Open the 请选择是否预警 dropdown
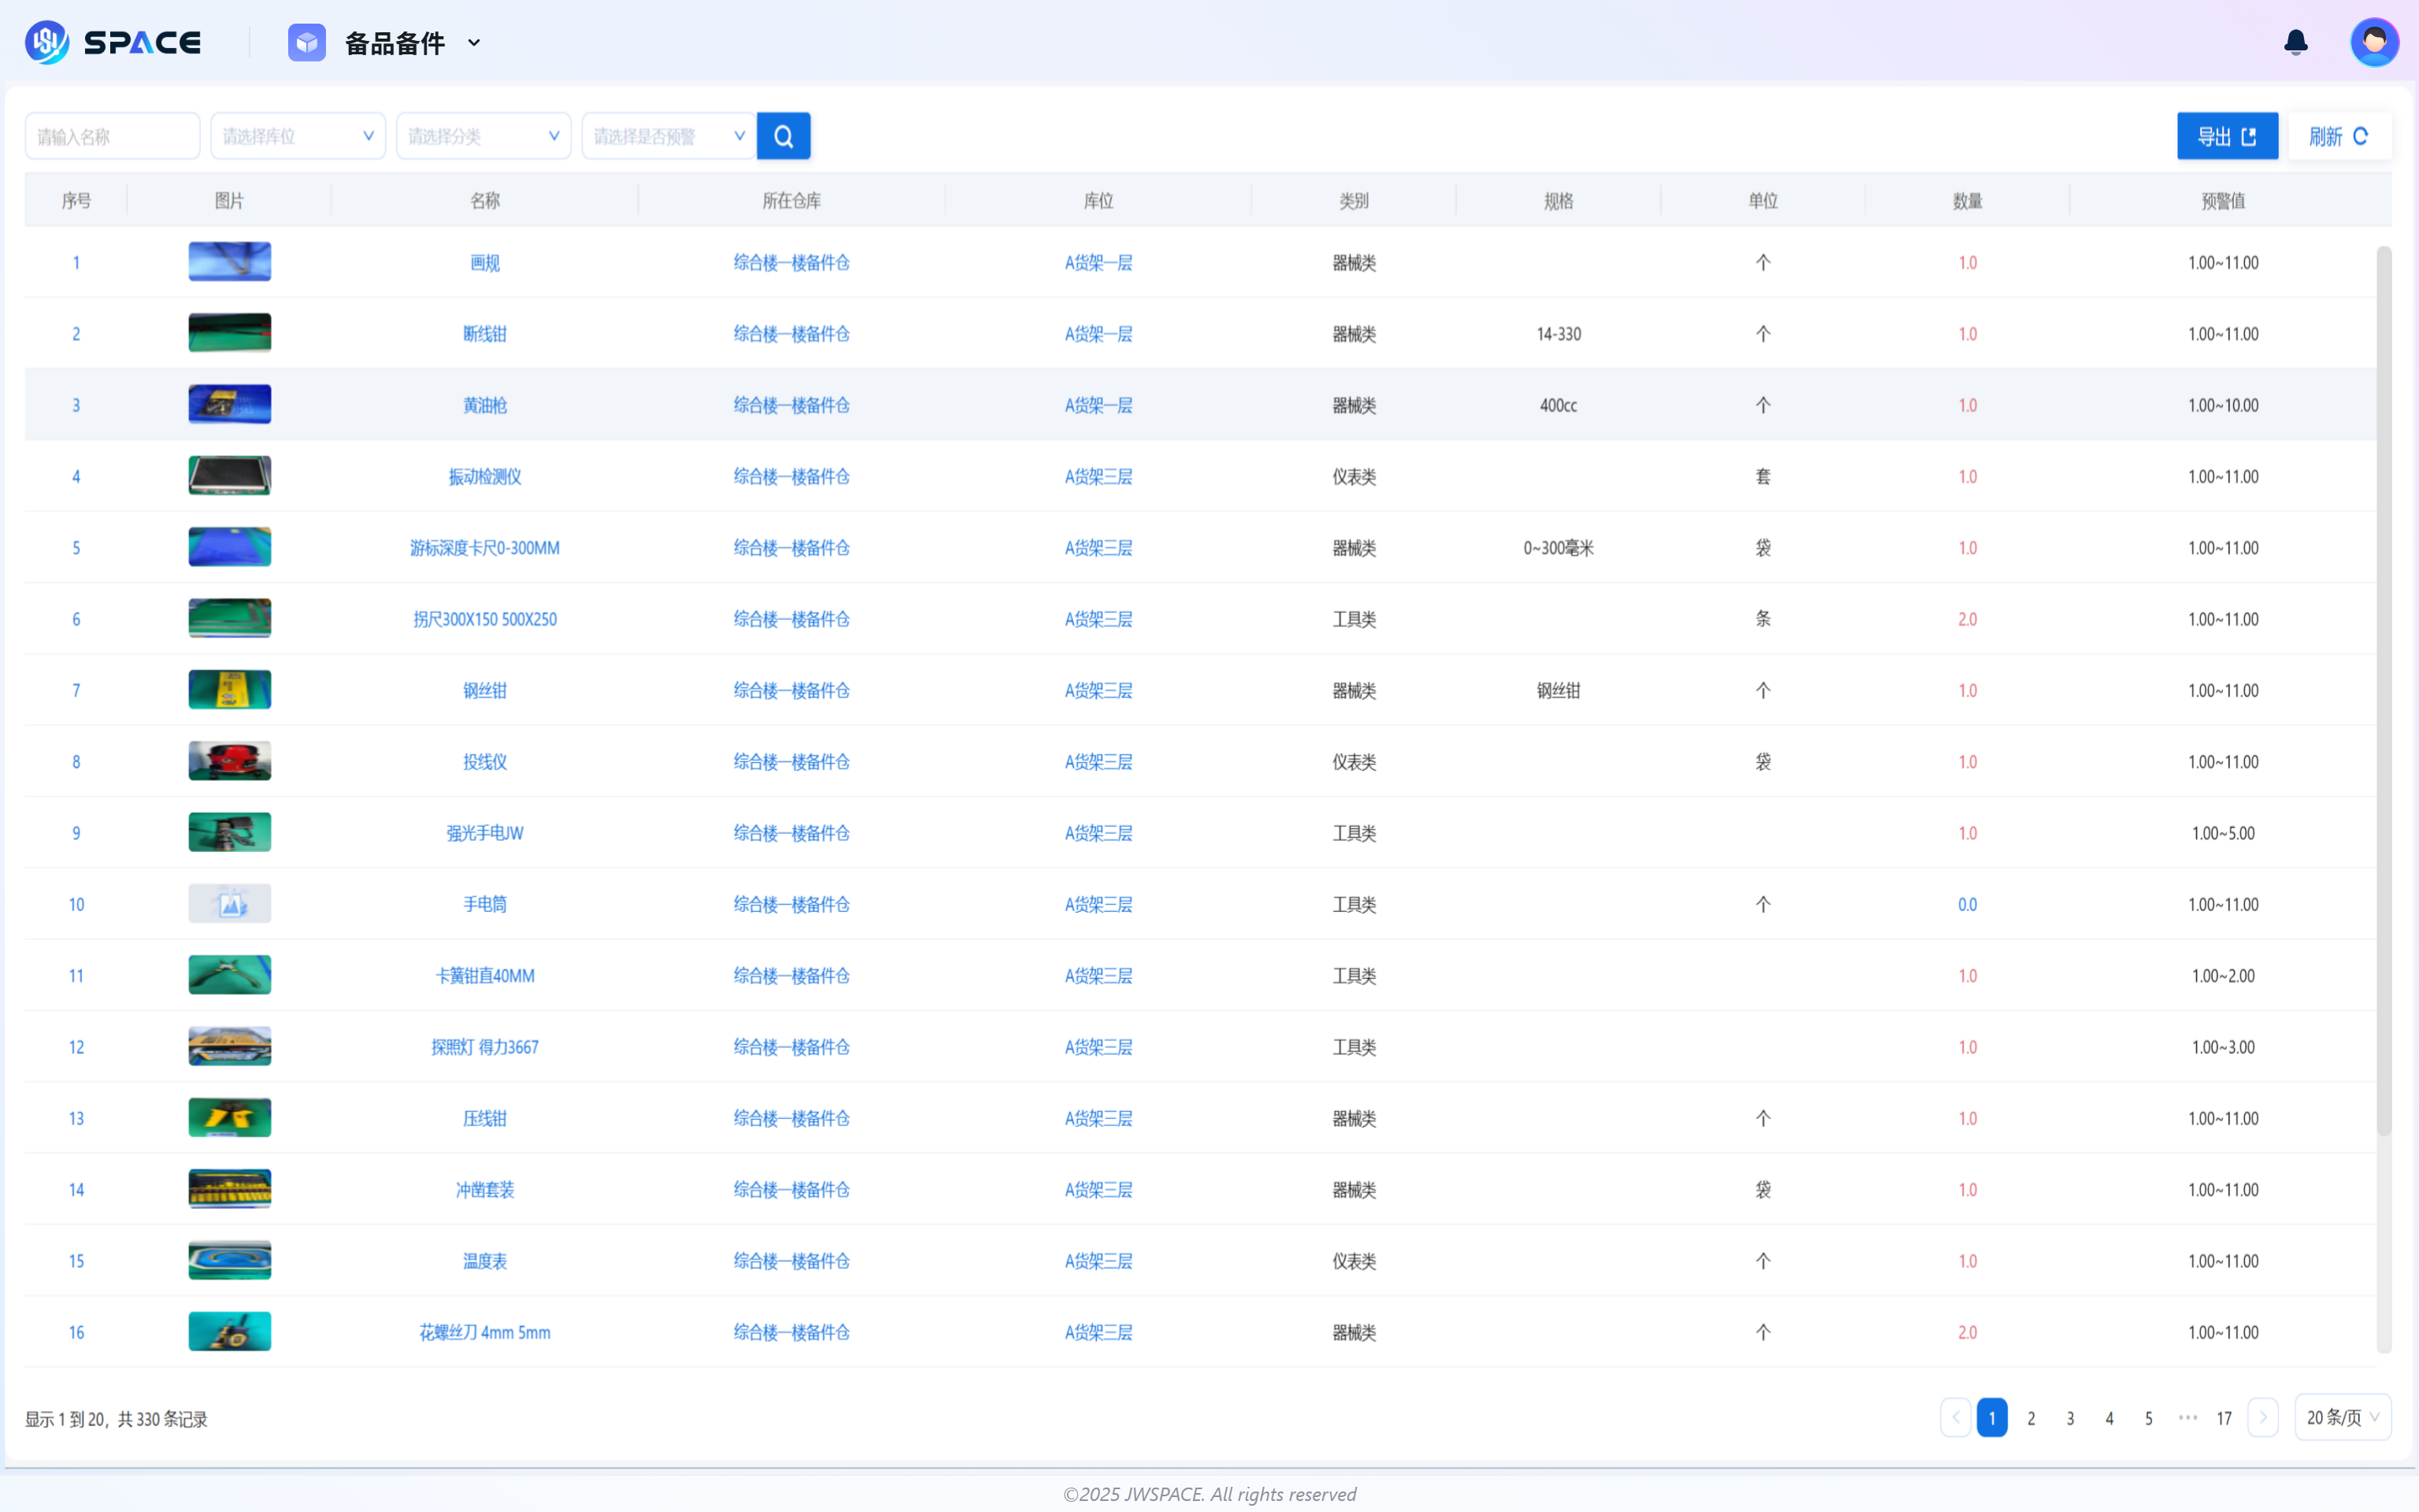 pyautogui.click(x=669, y=136)
